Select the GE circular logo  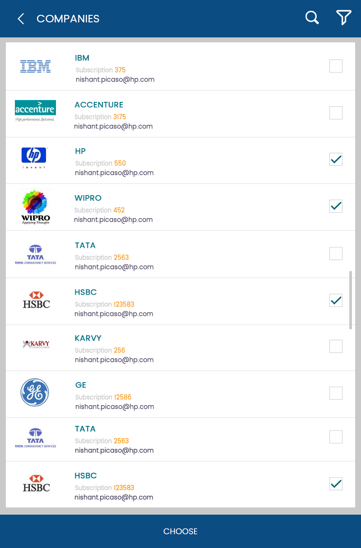click(35, 392)
